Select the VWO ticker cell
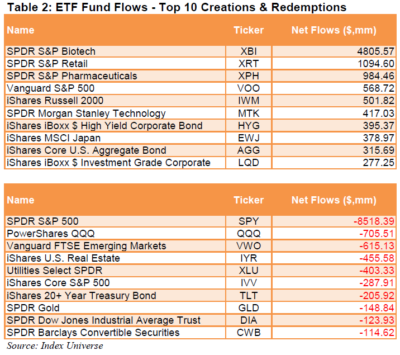The height and width of the screenshot is (355, 400). coord(249,246)
